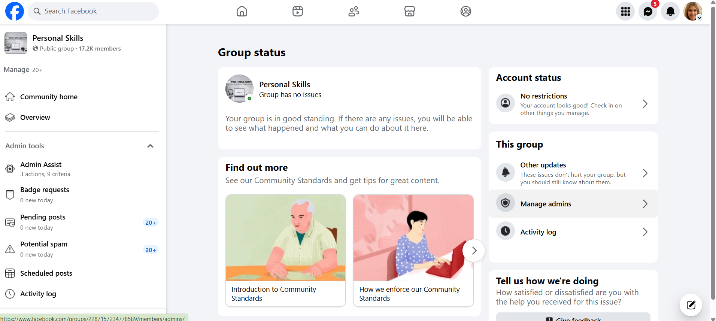Open the Friends tab icon
This screenshot has width=716, height=321.
(x=354, y=11)
